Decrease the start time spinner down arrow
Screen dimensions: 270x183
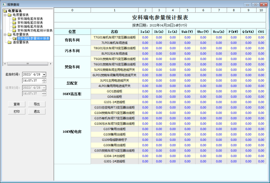pos(44,82)
